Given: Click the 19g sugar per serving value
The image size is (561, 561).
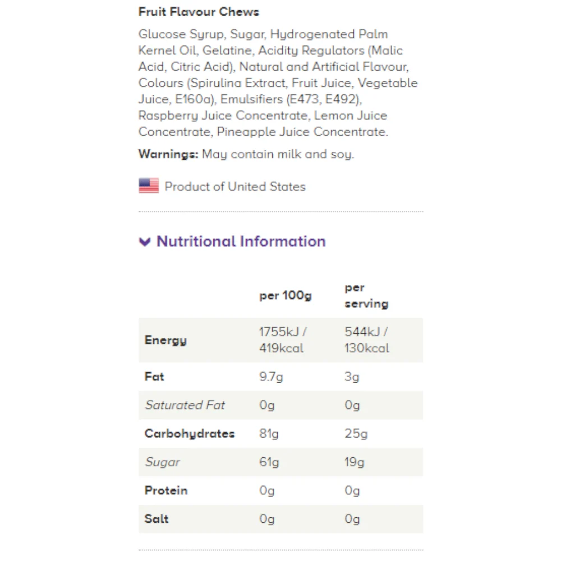Looking at the screenshot, I should (355, 462).
